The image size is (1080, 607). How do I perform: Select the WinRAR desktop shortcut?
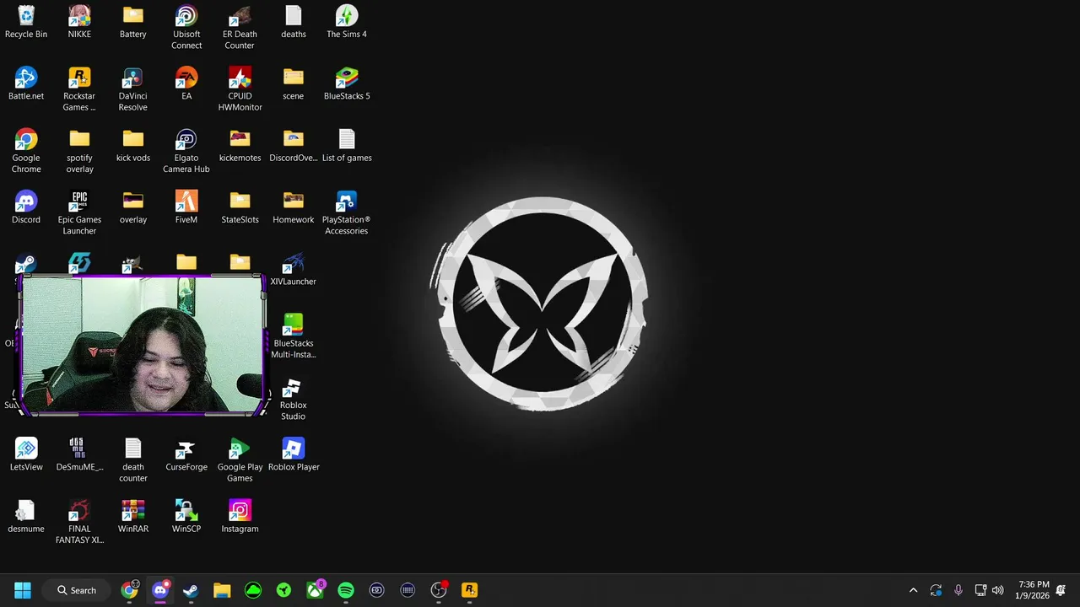click(x=133, y=516)
